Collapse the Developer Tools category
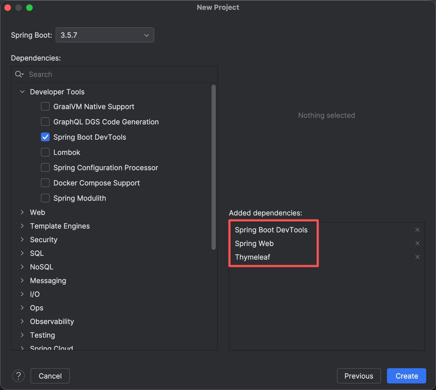Image resolution: width=436 pixels, height=390 pixels. (x=22, y=92)
